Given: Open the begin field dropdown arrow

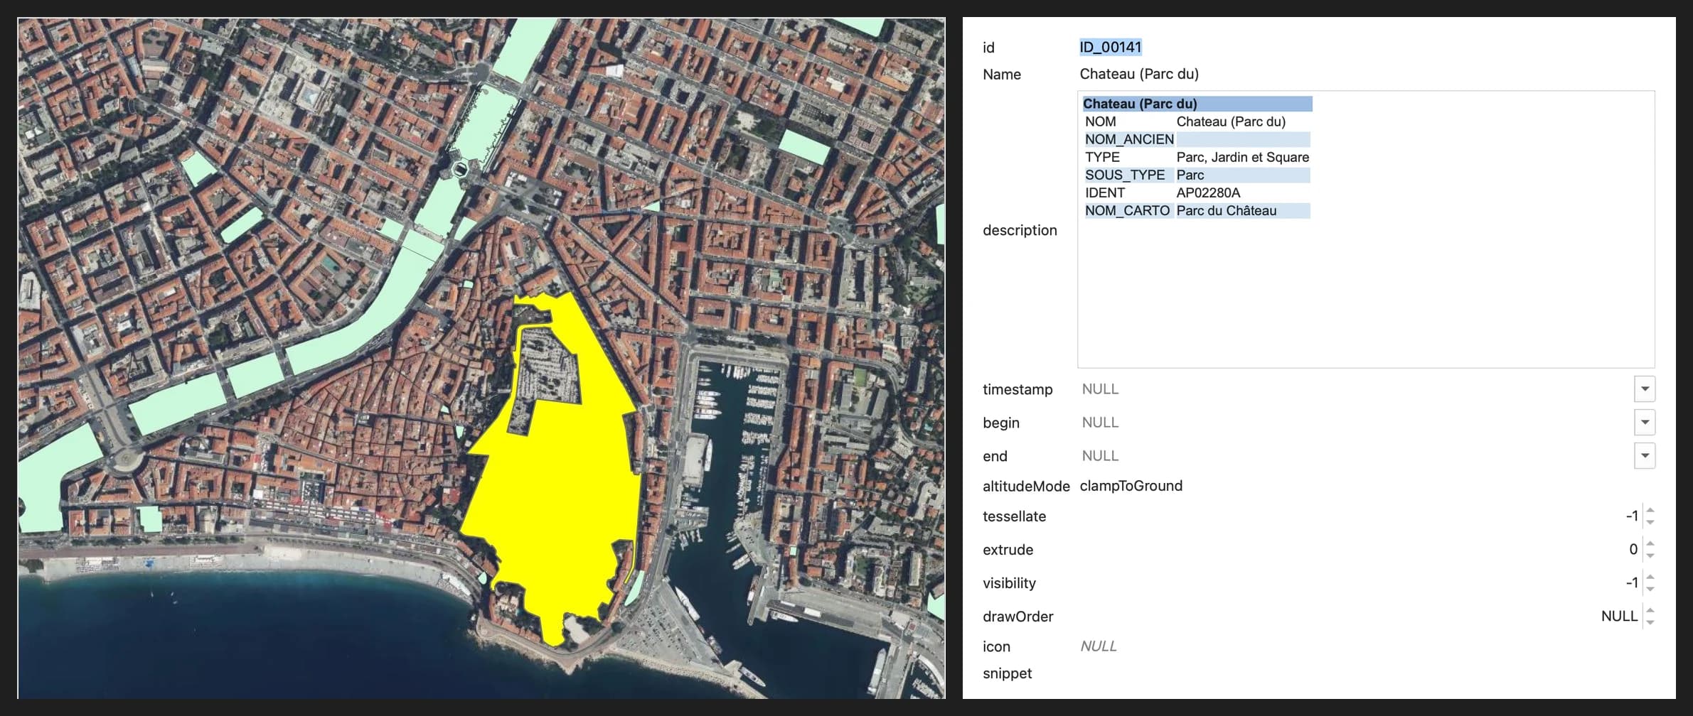Looking at the screenshot, I should [x=1644, y=423].
